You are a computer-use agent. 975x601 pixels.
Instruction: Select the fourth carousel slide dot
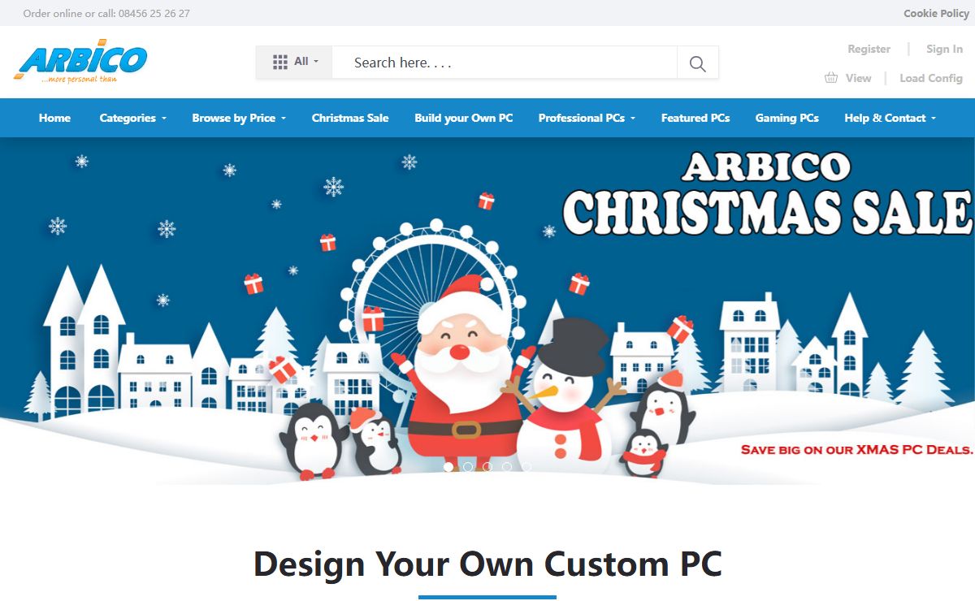click(x=507, y=467)
